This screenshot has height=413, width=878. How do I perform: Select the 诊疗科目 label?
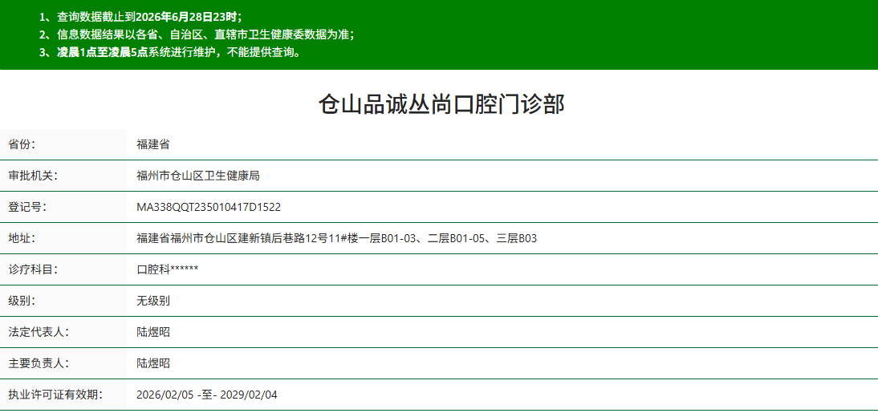[33, 269]
